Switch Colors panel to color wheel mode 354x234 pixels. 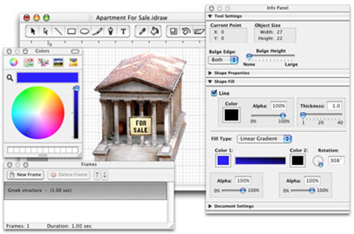click(x=14, y=62)
